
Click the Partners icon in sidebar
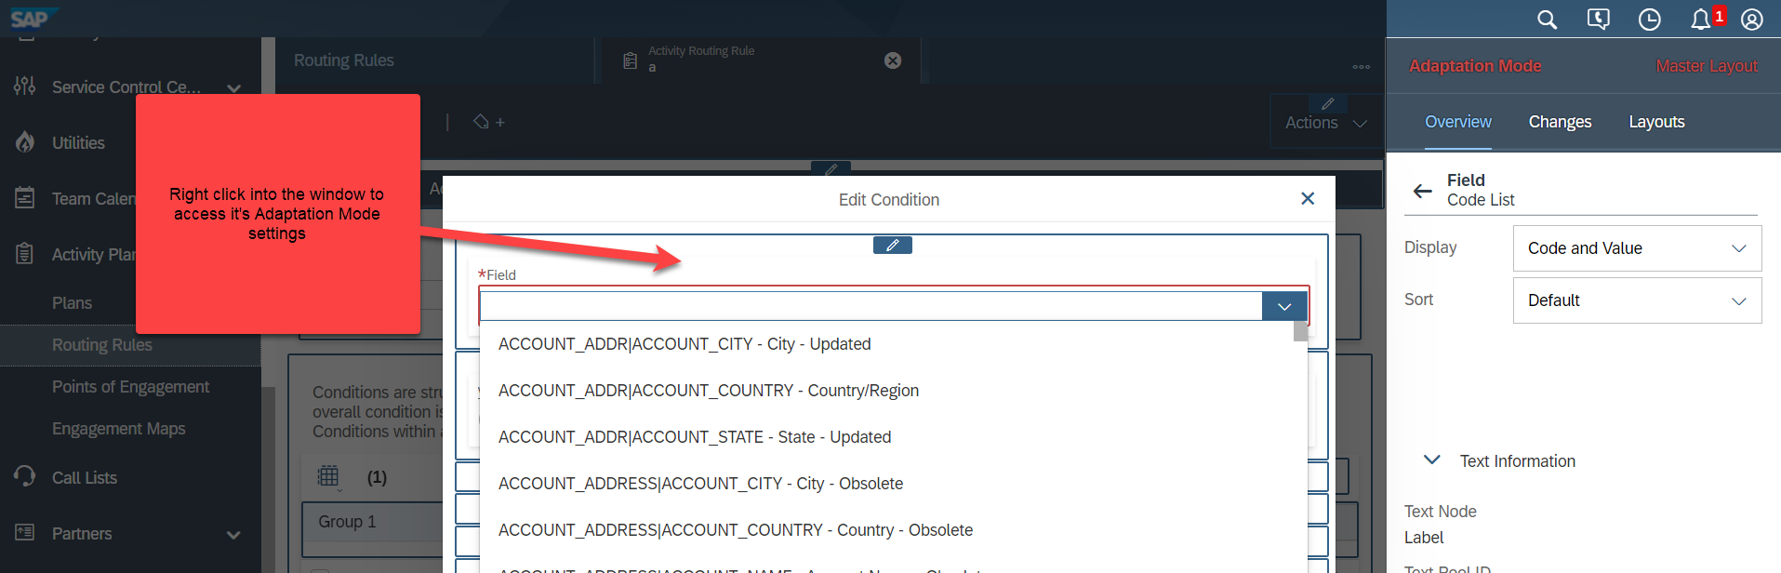[x=25, y=532]
